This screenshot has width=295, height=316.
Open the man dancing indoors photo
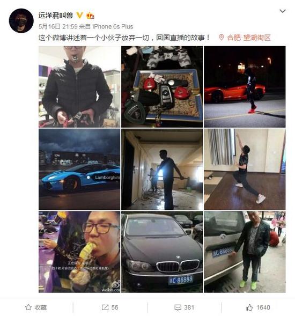pyautogui.click(x=245, y=170)
